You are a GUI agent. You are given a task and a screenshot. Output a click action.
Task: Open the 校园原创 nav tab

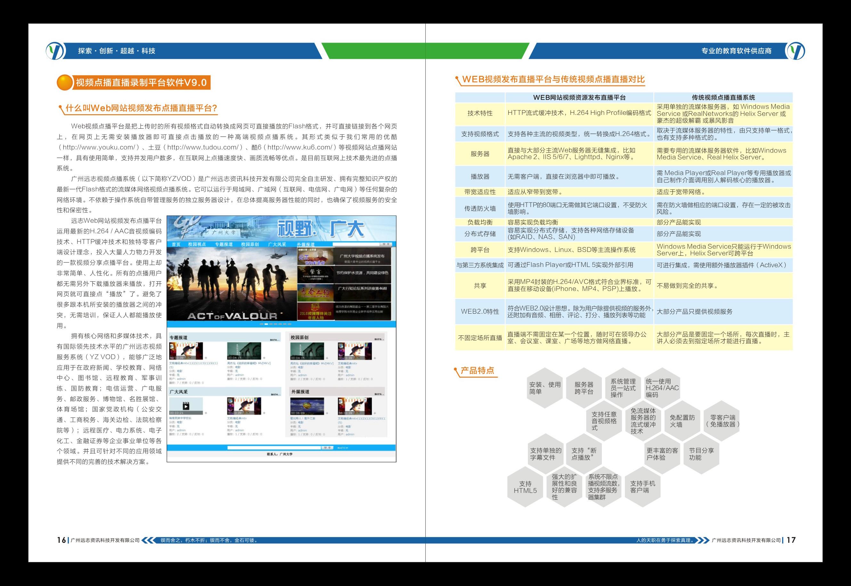[x=250, y=244]
